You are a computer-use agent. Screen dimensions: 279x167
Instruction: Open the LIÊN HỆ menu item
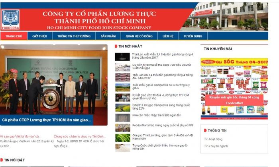click(x=168, y=36)
